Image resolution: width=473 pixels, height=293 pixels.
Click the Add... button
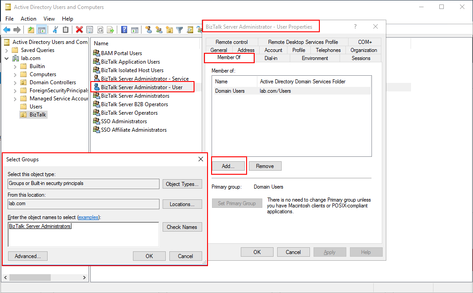(228, 166)
